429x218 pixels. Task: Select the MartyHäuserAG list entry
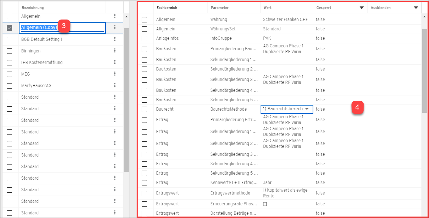click(x=36, y=86)
